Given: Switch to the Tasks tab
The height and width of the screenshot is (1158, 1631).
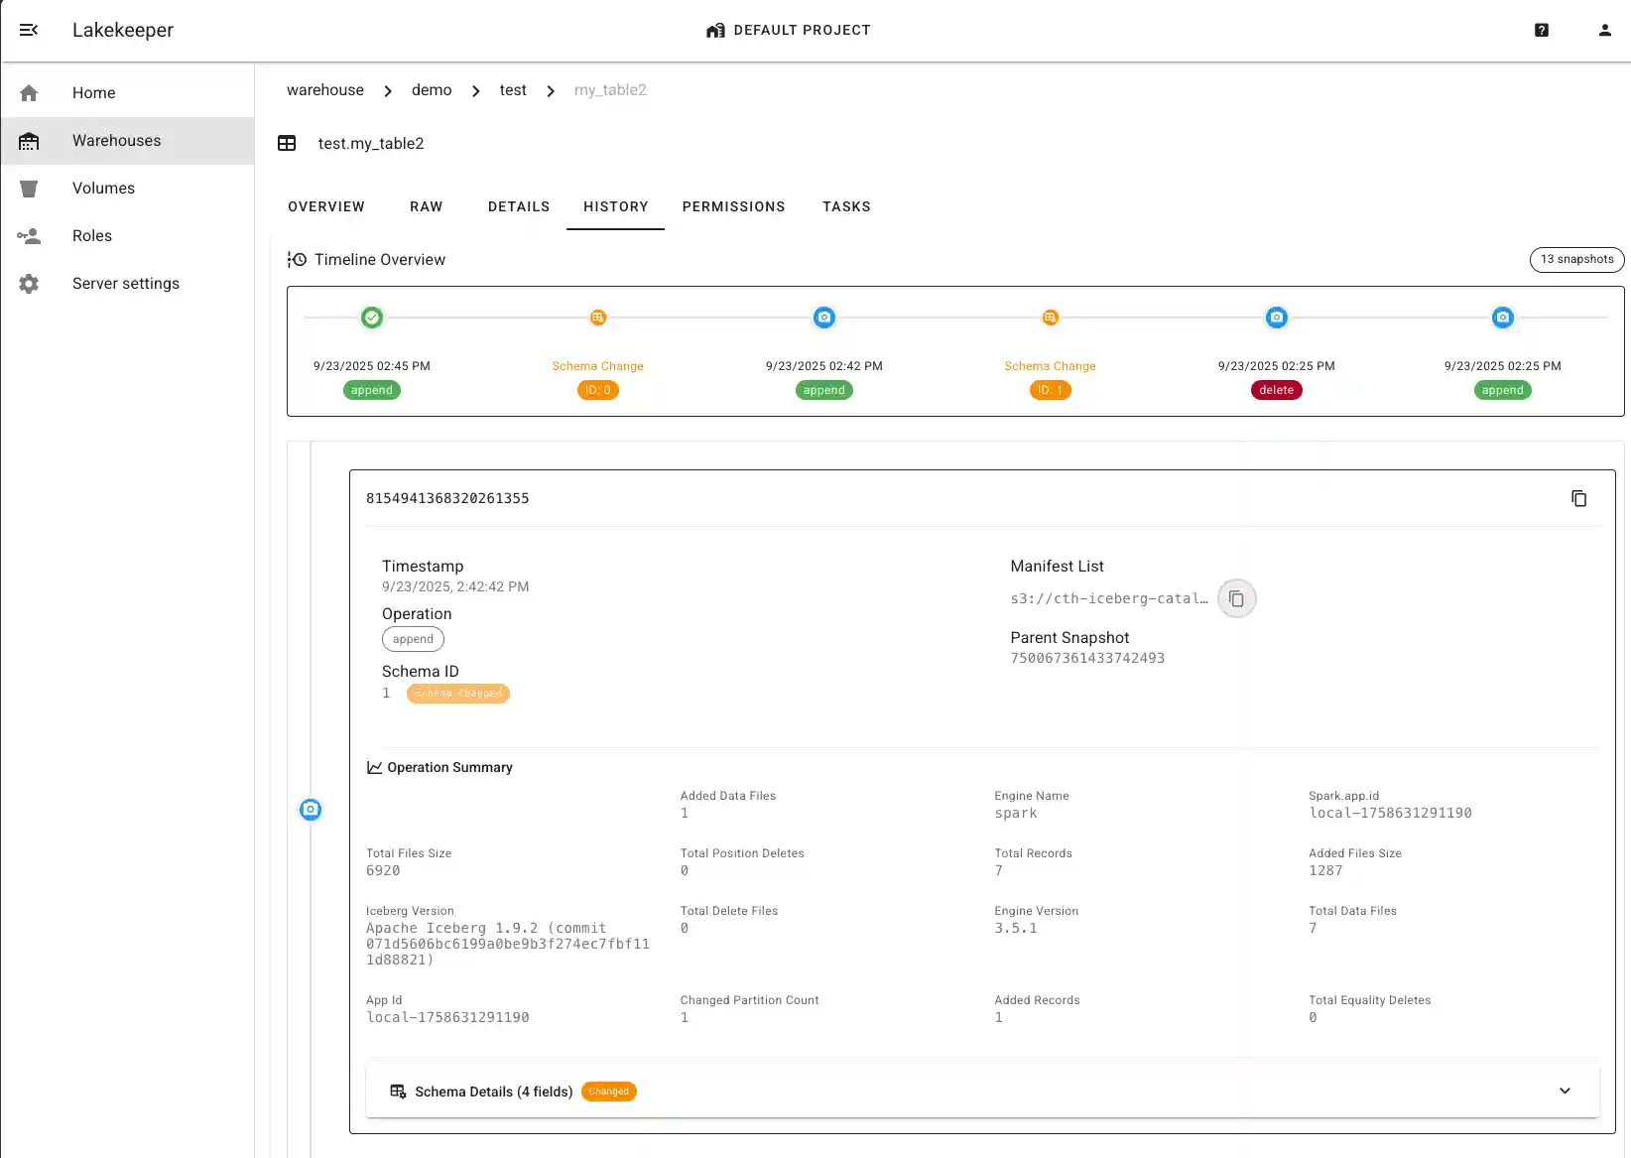Looking at the screenshot, I should 845,206.
